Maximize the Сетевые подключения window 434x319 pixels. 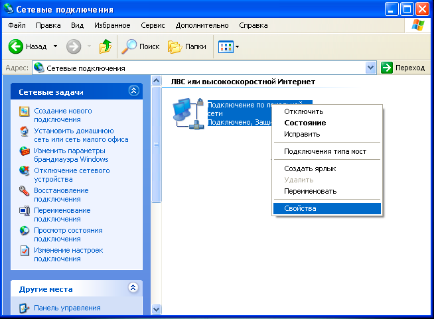(x=407, y=9)
